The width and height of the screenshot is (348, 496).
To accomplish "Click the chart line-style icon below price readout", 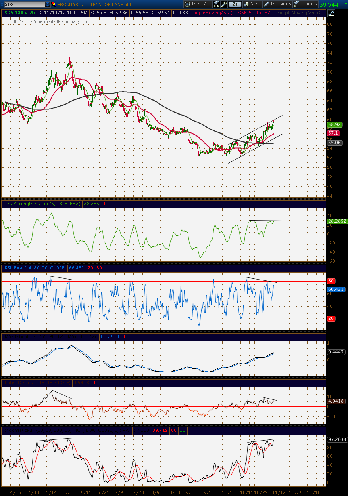I will point(331,13).
